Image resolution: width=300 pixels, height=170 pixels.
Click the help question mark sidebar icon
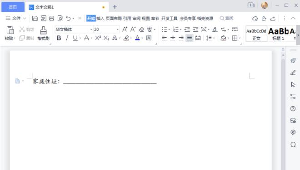(293, 108)
